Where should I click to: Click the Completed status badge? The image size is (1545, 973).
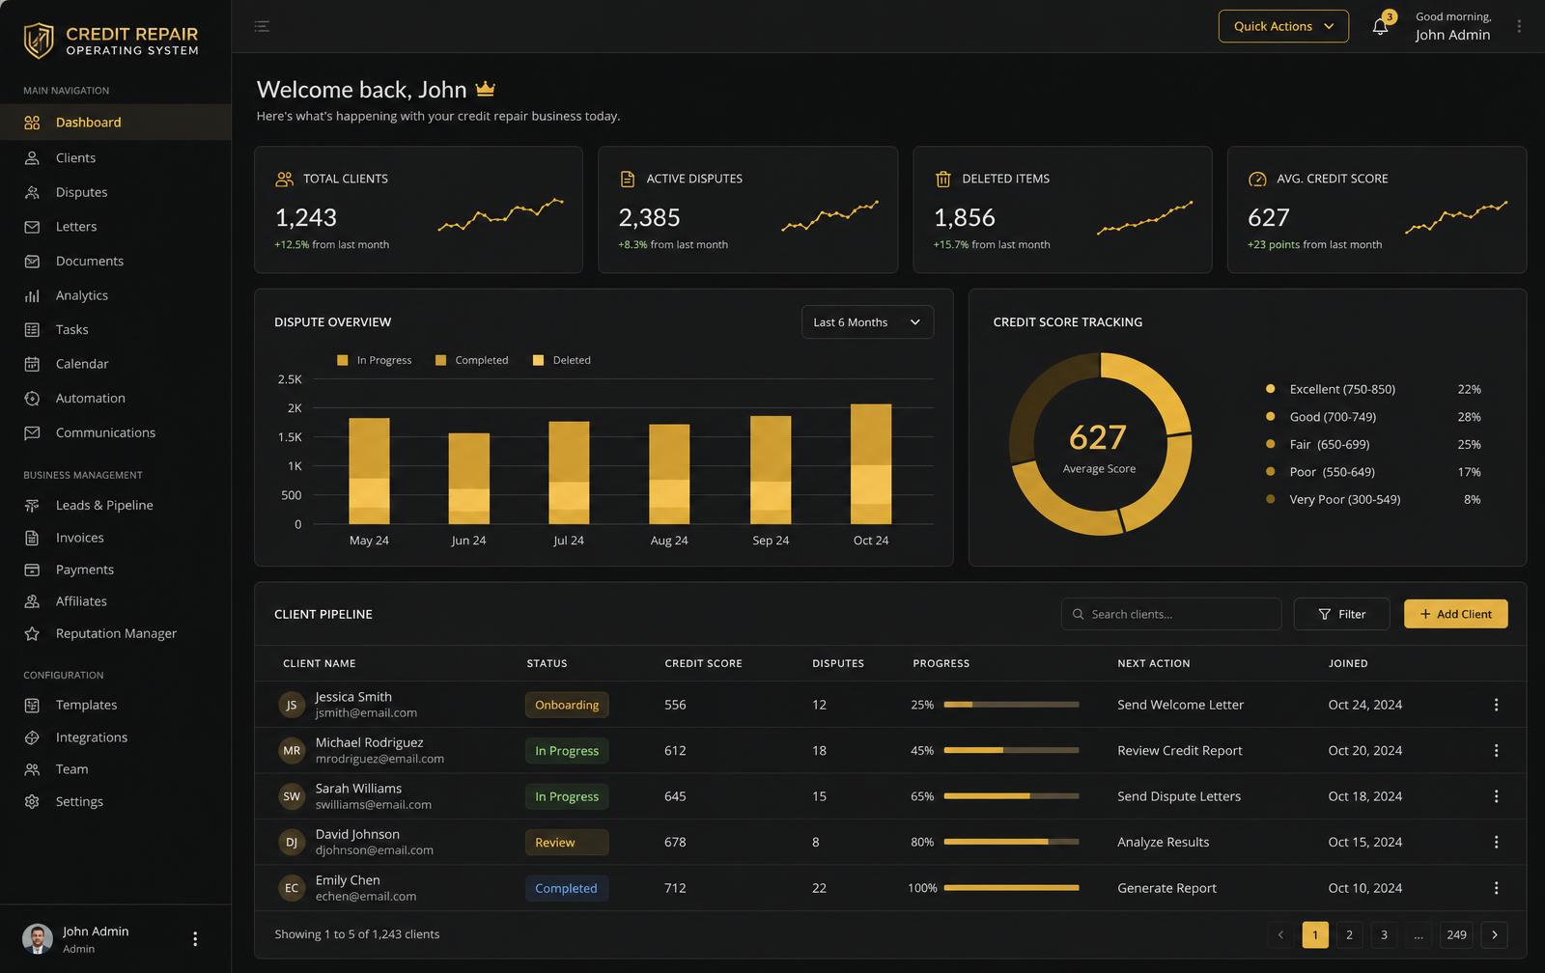pos(567,888)
